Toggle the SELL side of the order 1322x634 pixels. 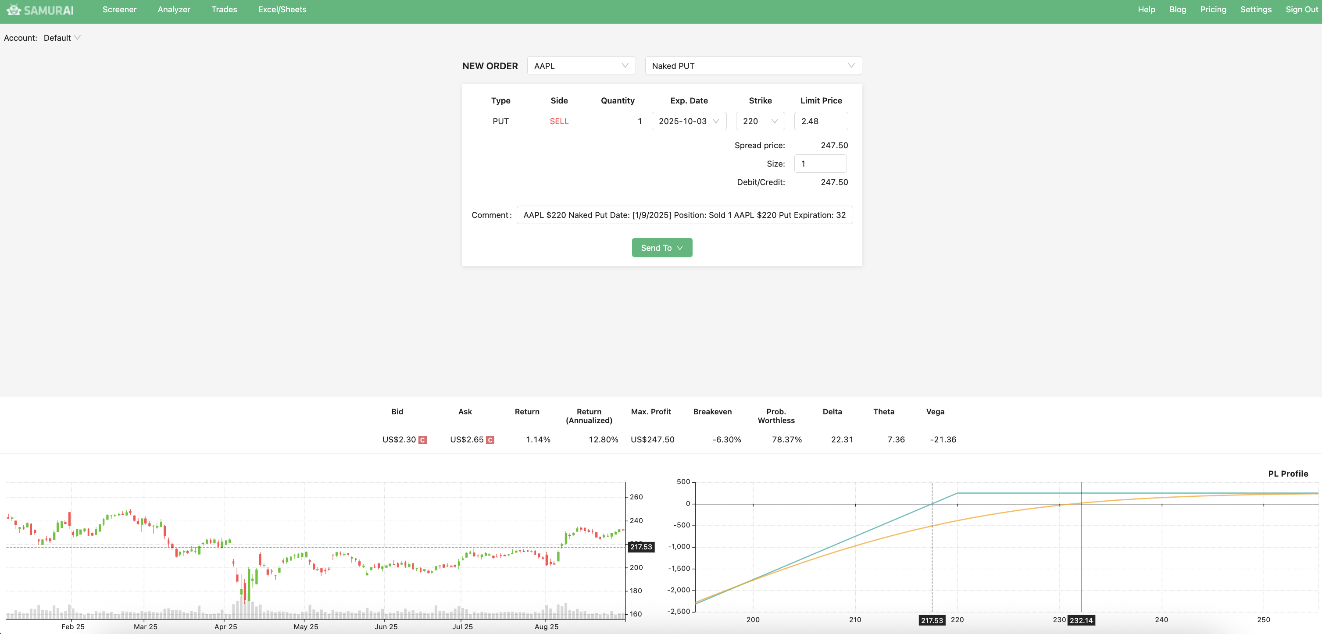559,121
